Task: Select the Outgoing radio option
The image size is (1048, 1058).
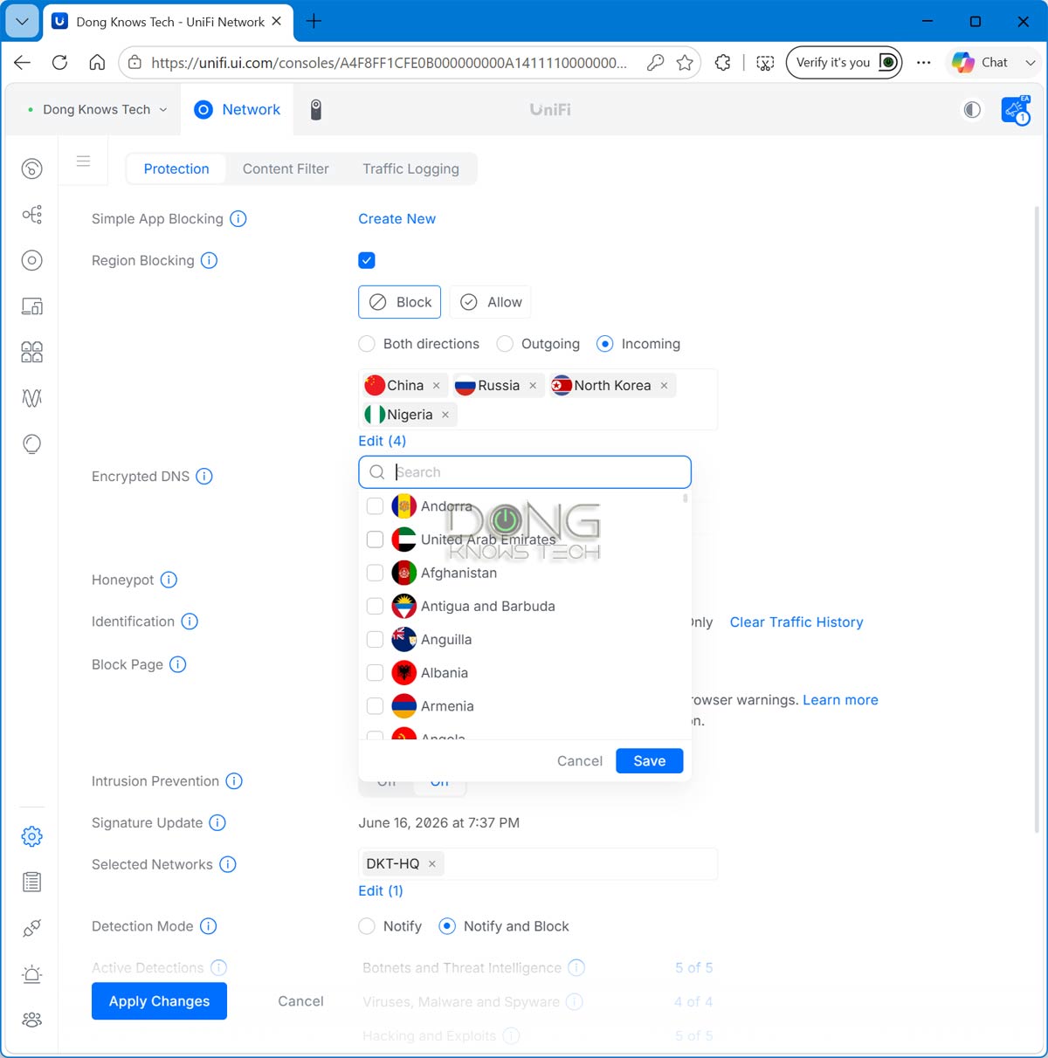Action: tap(505, 344)
